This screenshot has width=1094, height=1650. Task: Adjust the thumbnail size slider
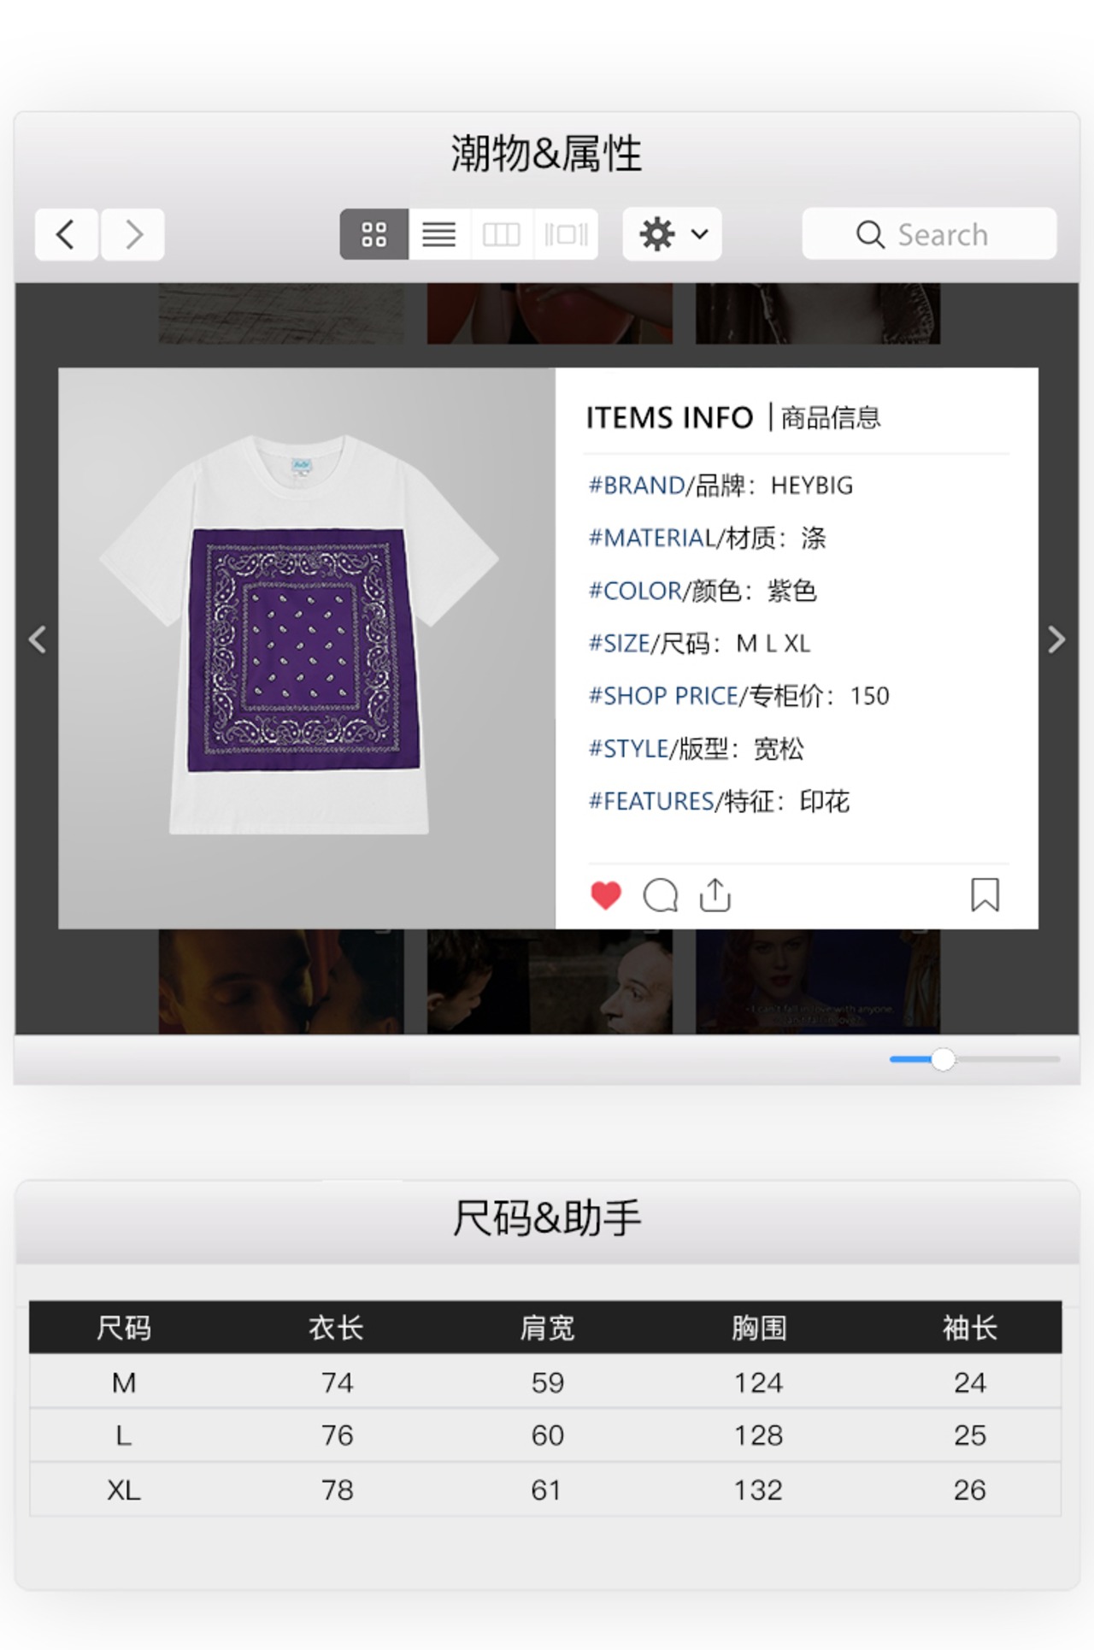click(943, 1059)
